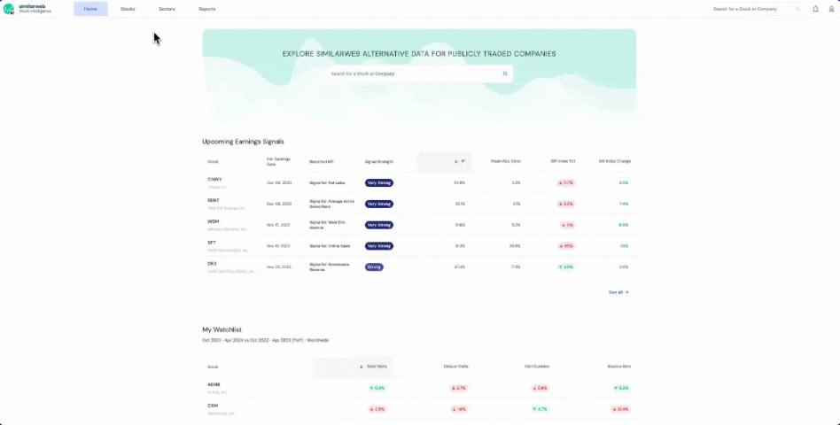This screenshot has width=840, height=425.
Task: Click the watchlist date range subtitle
Action: pyautogui.click(x=265, y=340)
